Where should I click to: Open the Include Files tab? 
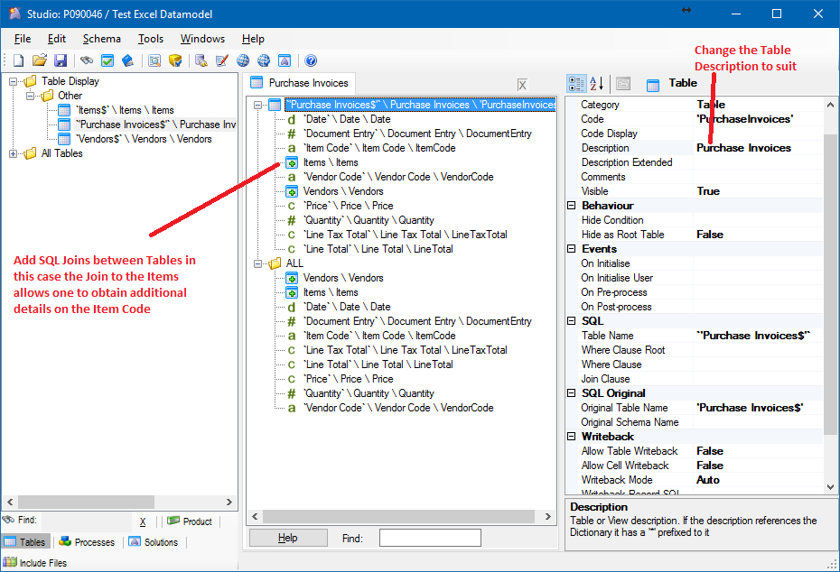35,563
